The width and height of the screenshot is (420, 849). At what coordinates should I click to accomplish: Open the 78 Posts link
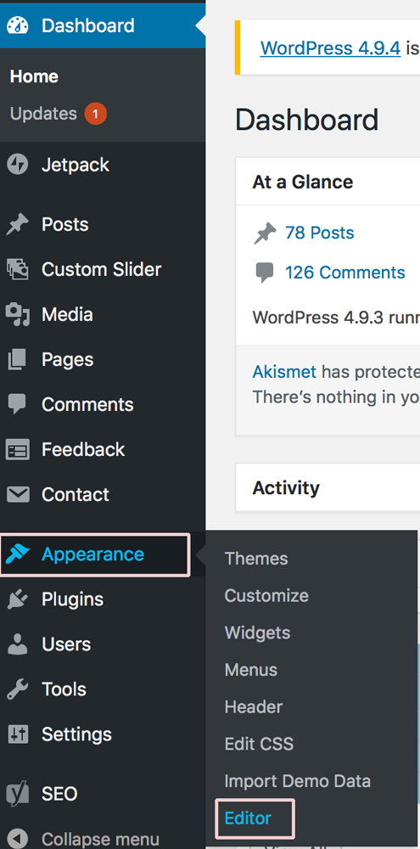[319, 233]
